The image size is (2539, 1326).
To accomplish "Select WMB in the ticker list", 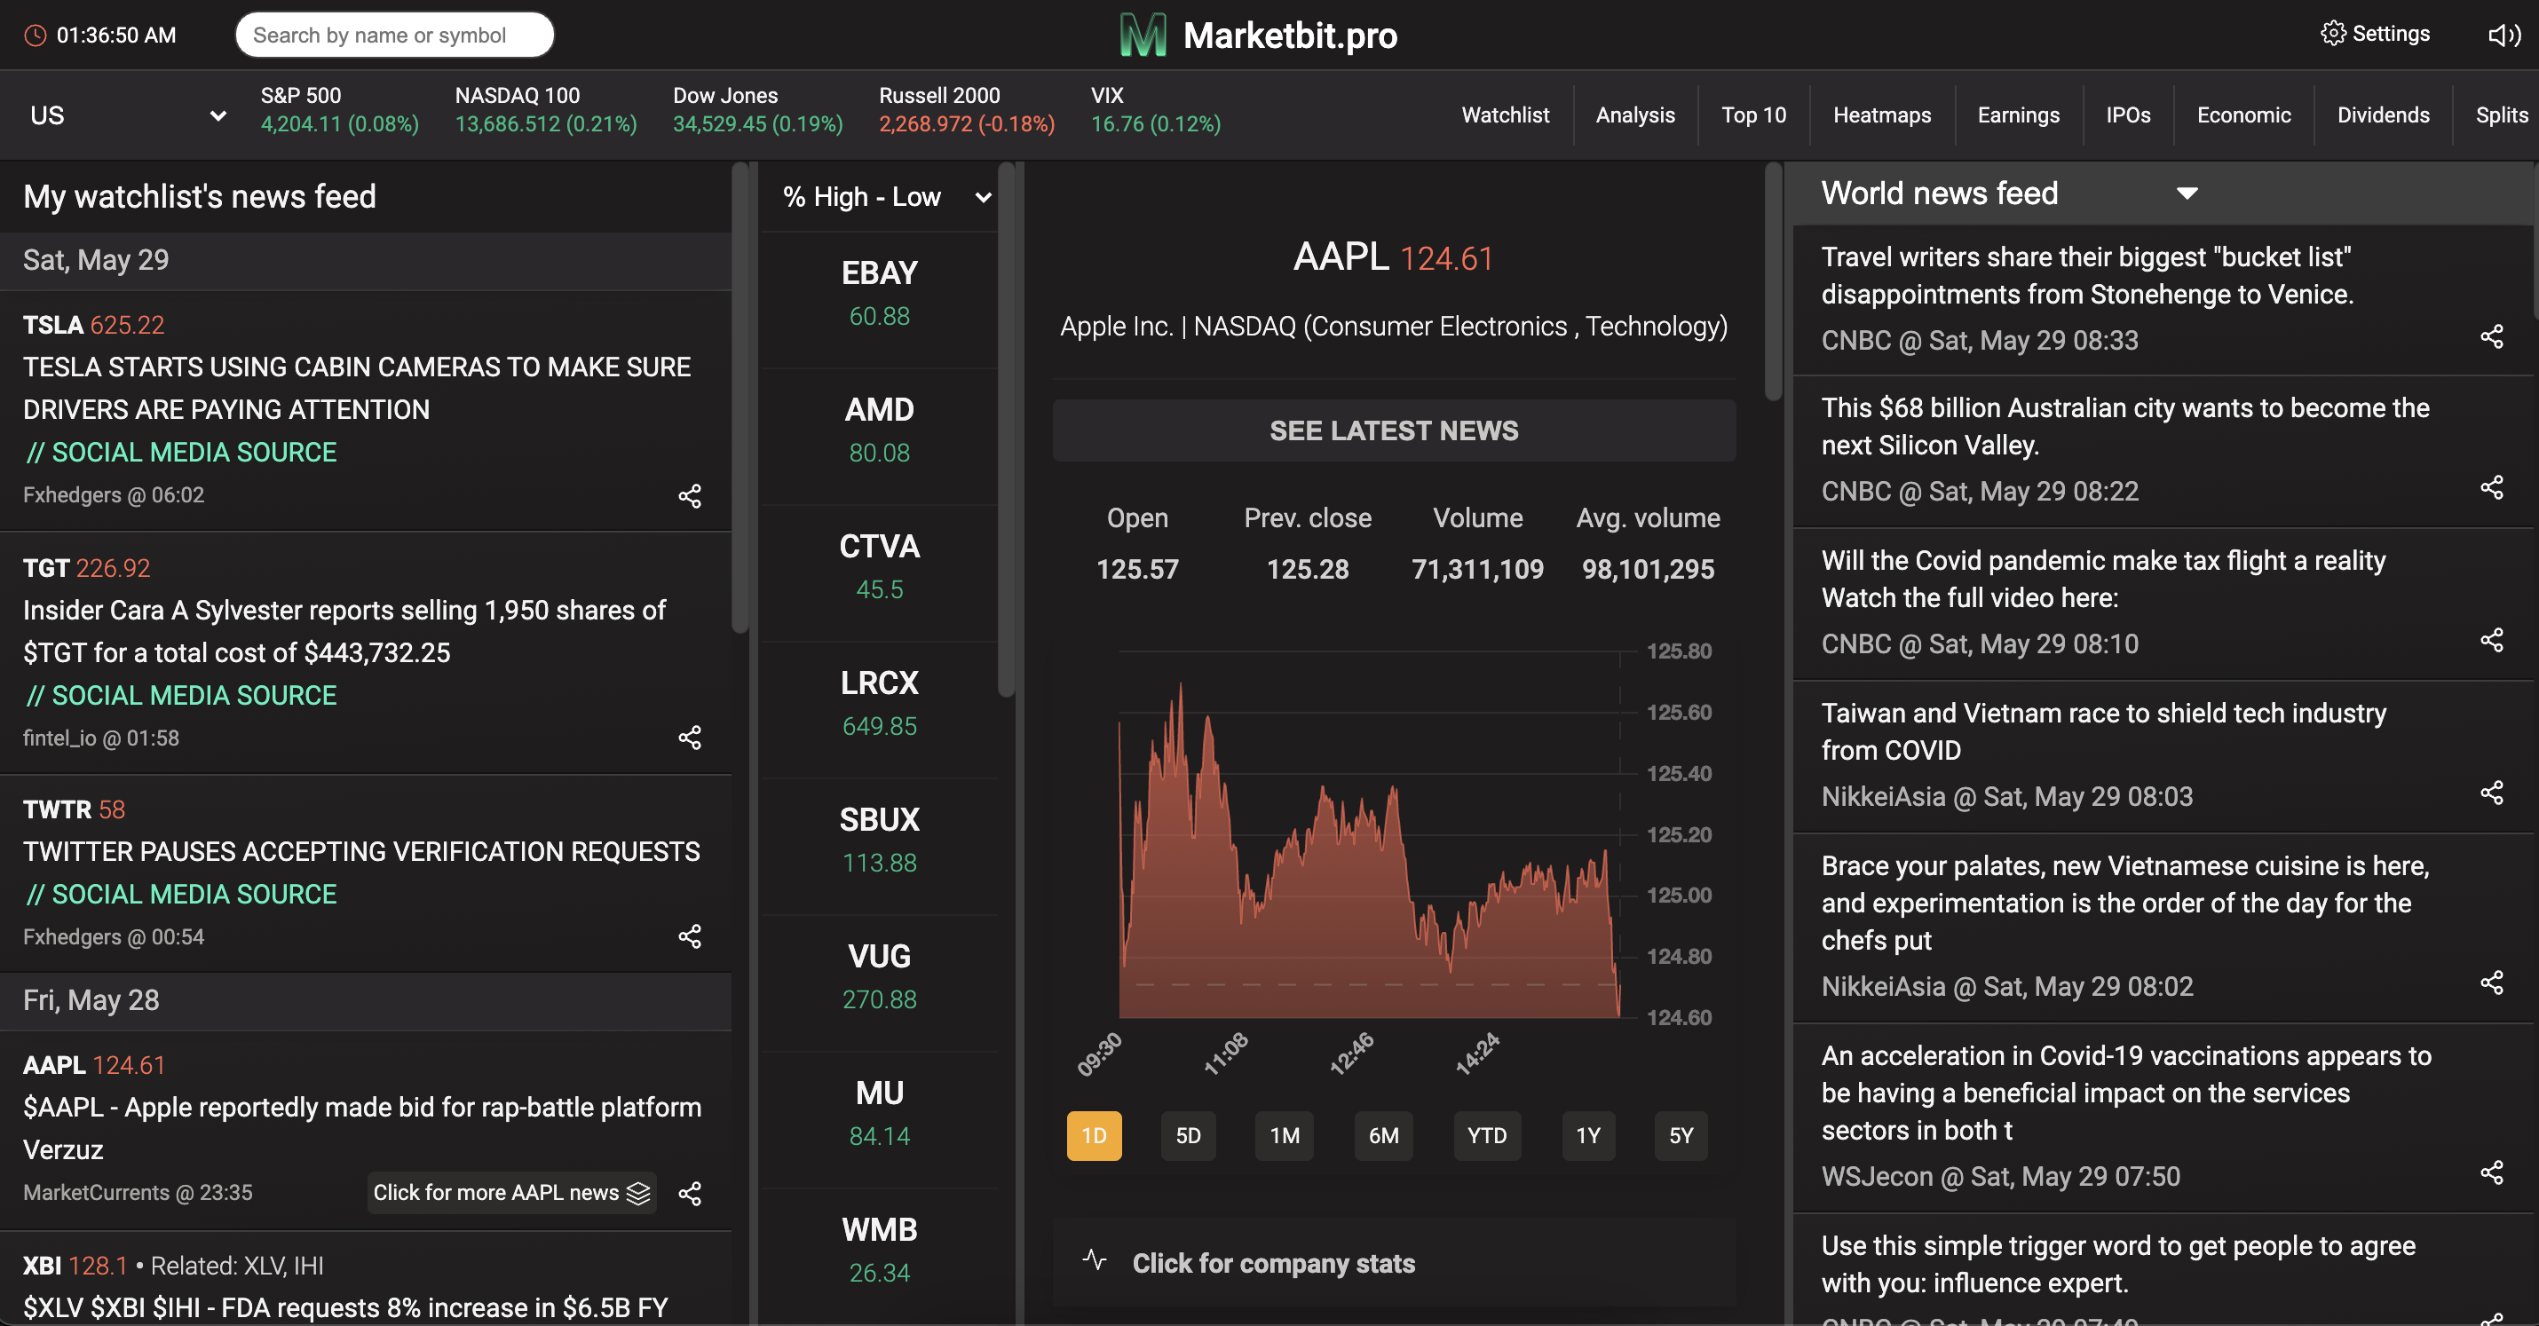I will point(879,1252).
